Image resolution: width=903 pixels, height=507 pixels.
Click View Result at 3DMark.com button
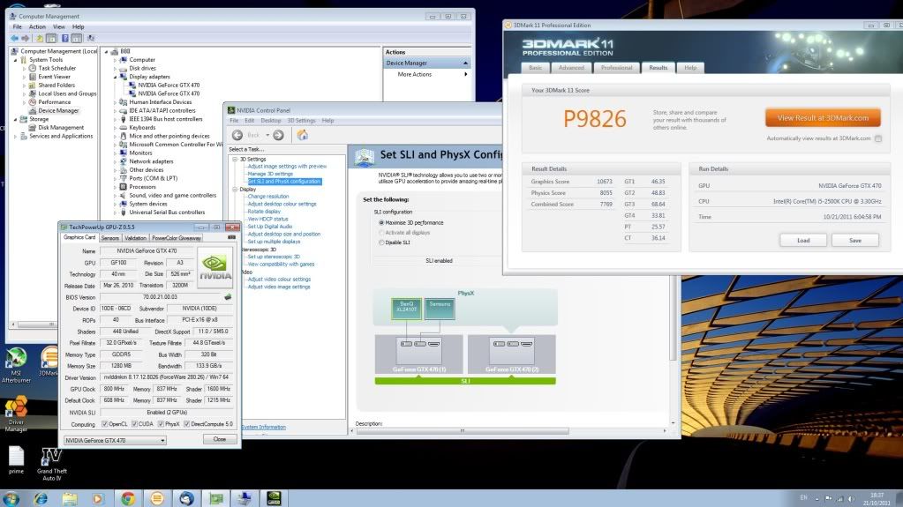[x=823, y=118]
